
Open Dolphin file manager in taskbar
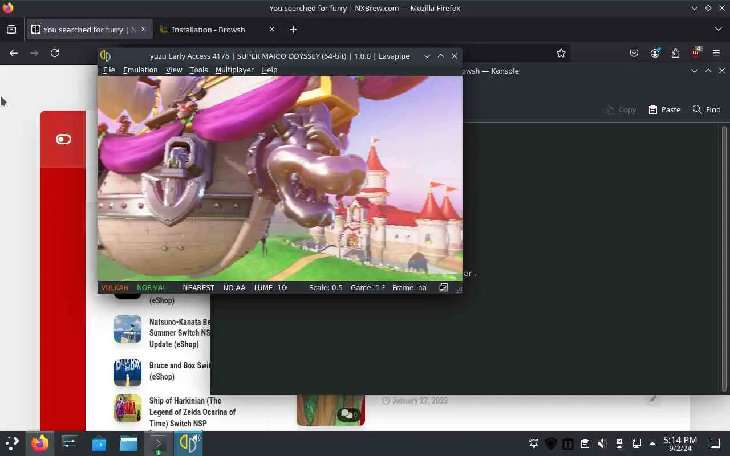129,443
